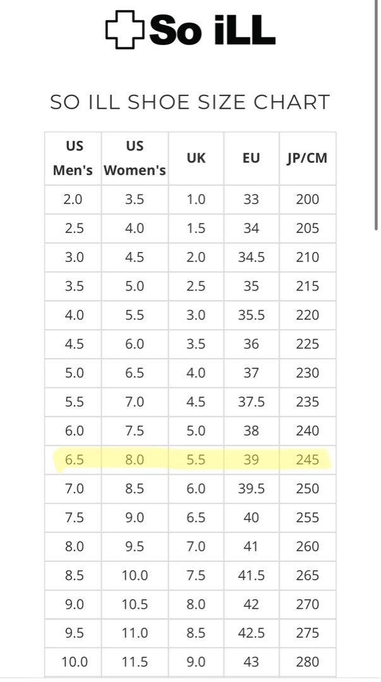This screenshot has width=381, height=682.
Task: Select the highlighted JP/CM 245 cell
Action: pyautogui.click(x=308, y=460)
